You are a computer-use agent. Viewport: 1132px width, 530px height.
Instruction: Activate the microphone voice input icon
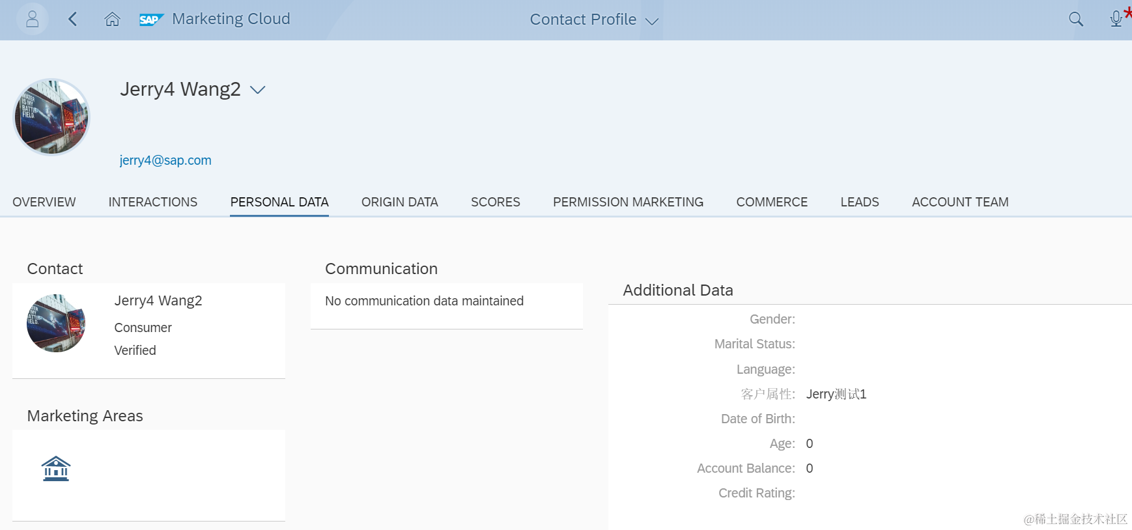tap(1116, 19)
